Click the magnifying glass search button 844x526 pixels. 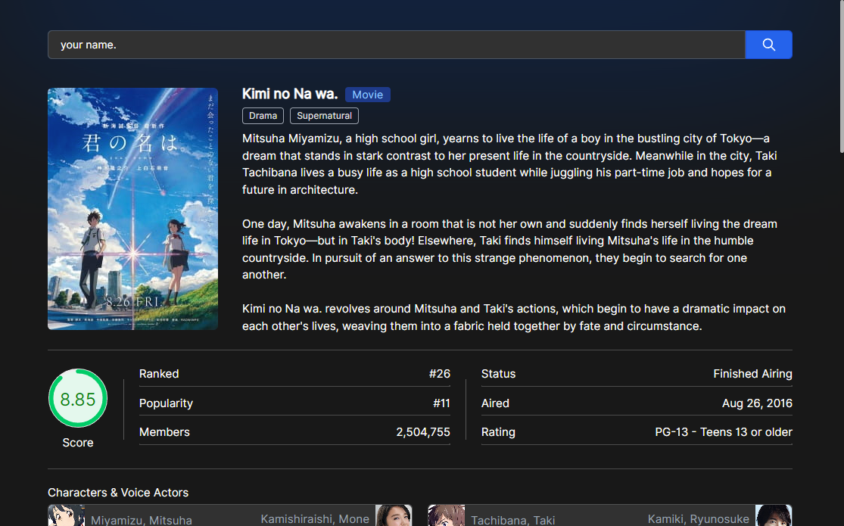click(768, 45)
